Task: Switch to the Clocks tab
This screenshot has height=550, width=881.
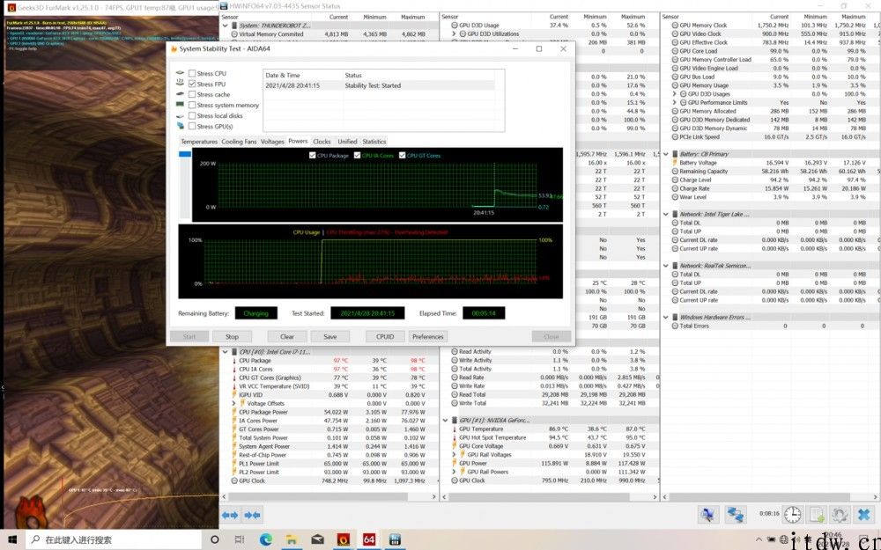Action: coord(322,142)
